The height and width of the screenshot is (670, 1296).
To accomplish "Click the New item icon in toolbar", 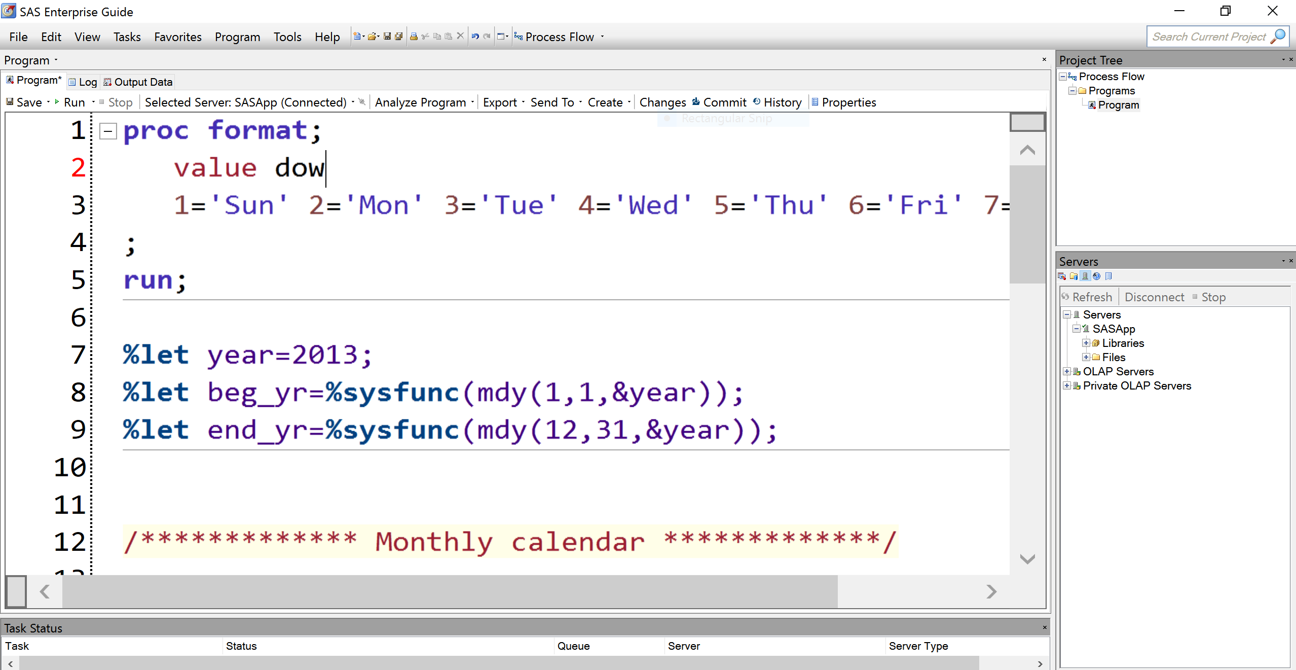I will pos(357,37).
